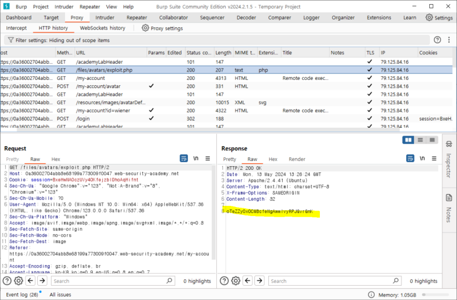Viewport: 457px width, 300px height.
Task: Click the Filter settings bar text
Action: click(62, 40)
